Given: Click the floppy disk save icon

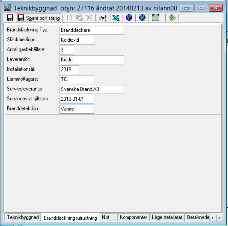Looking at the screenshot, I should pos(10,18).
